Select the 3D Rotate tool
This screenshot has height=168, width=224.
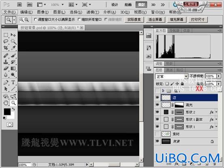pyautogui.click(x=6, y=96)
